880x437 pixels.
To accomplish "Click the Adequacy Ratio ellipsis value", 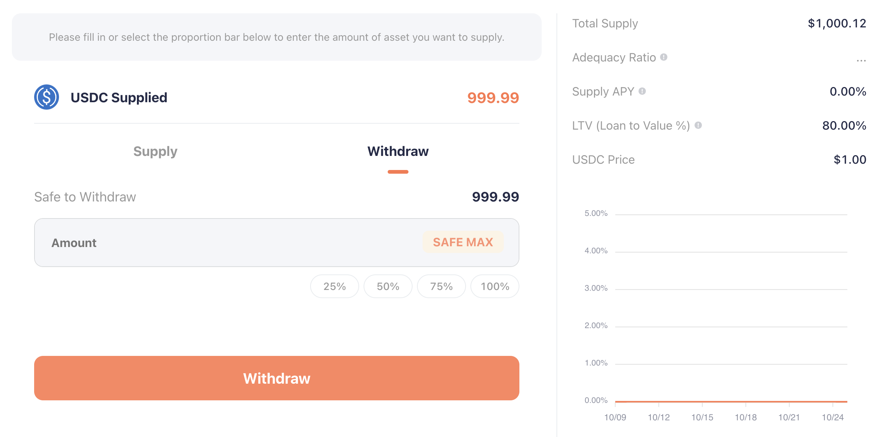I will [x=861, y=60].
